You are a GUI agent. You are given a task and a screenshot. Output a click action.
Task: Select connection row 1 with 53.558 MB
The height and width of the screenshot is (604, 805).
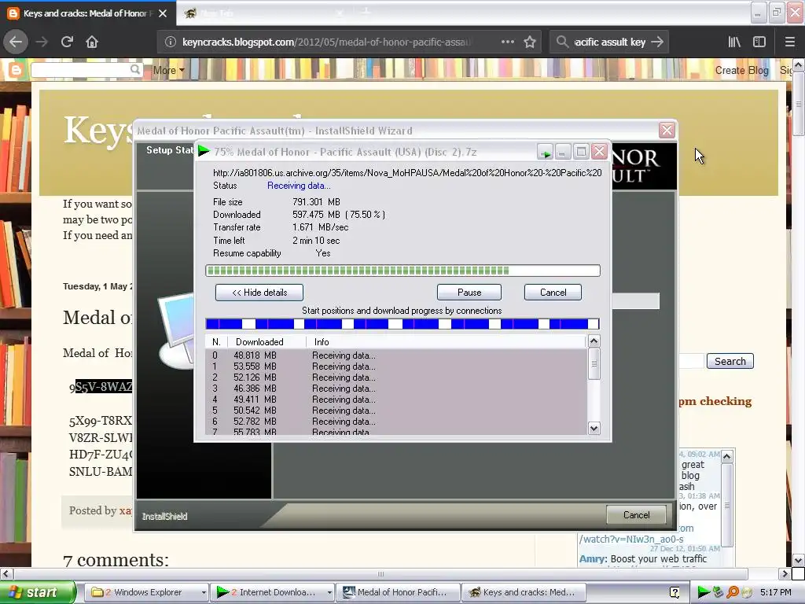click(x=396, y=366)
